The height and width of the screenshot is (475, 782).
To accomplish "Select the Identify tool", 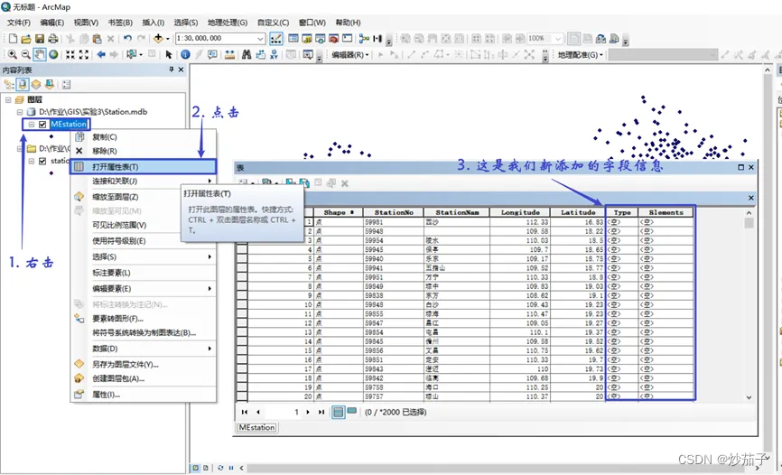I will [x=185, y=54].
